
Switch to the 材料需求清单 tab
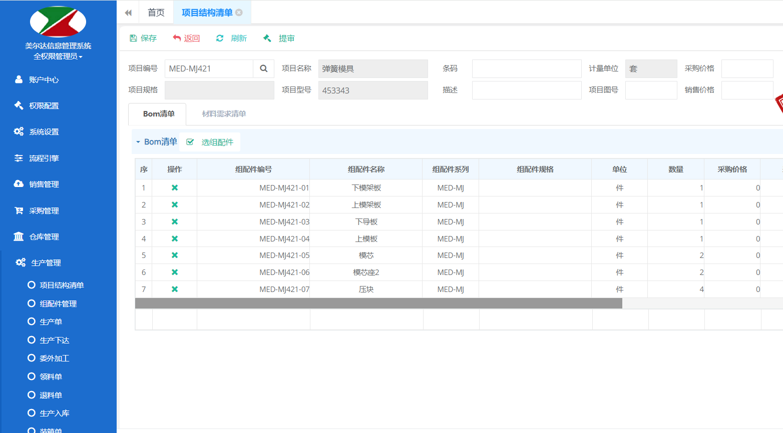click(224, 114)
